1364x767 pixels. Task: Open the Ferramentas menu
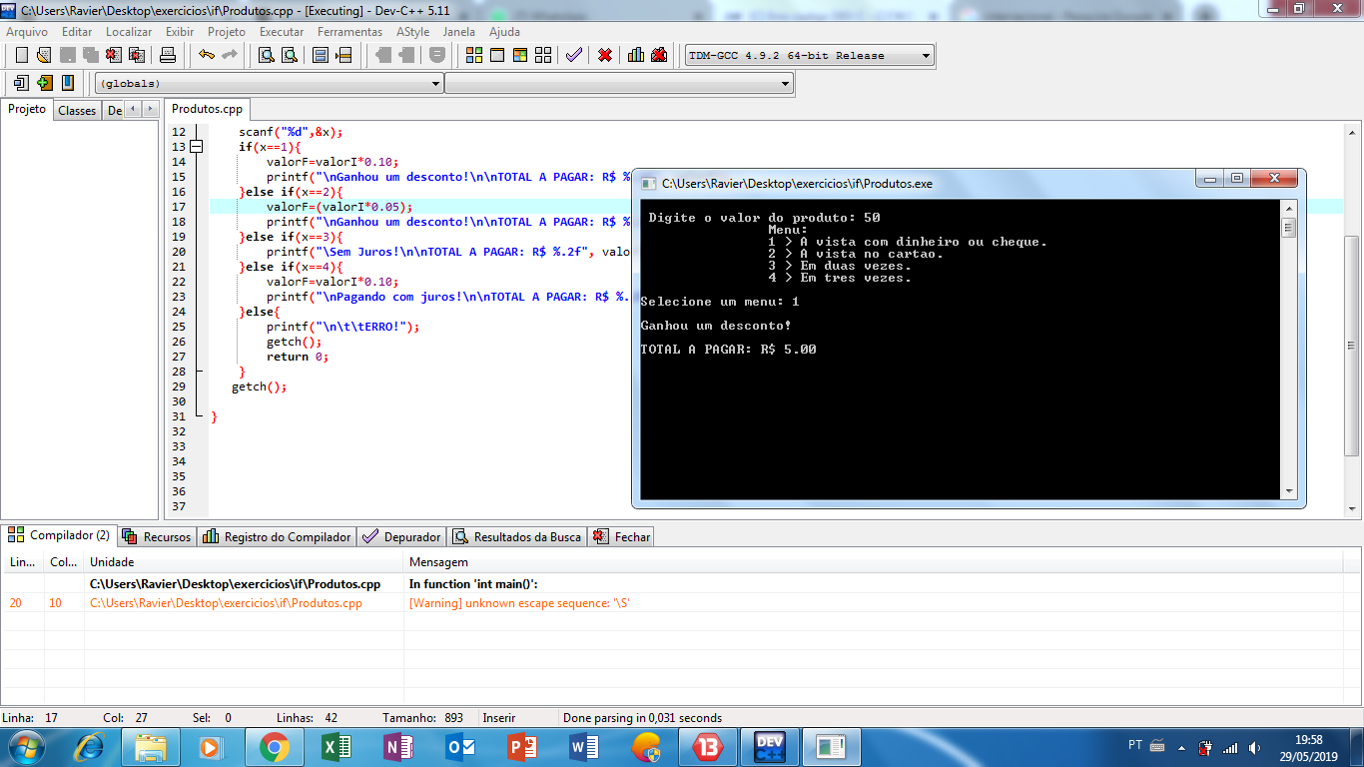point(349,32)
